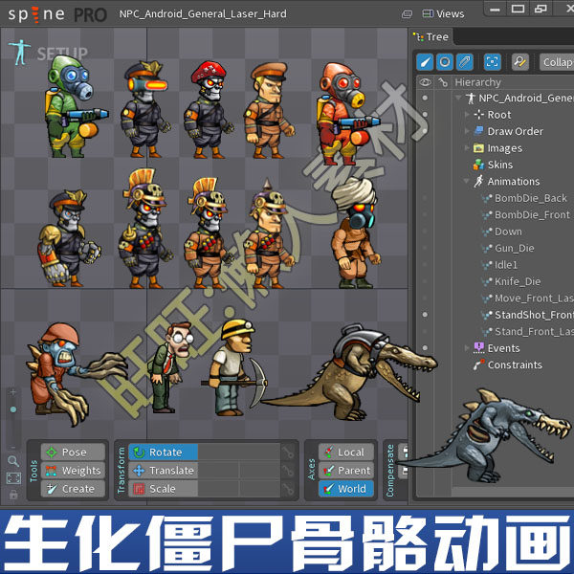Select the Create tool
The image size is (574, 574).
tap(73, 489)
